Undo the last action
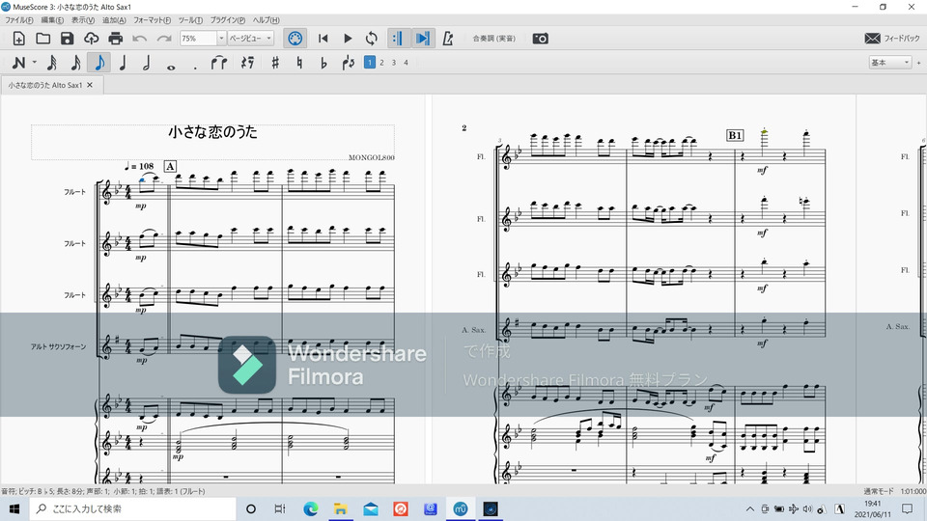The image size is (927, 521). [139, 39]
